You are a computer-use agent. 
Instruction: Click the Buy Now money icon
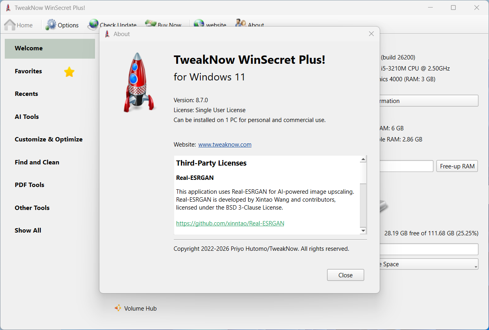click(x=150, y=24)
